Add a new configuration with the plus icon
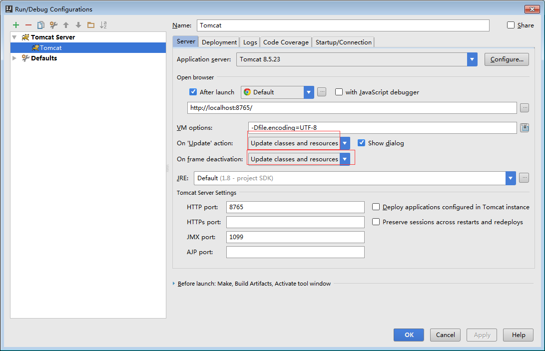The image size is (545, 351). (x=16, y=25)
